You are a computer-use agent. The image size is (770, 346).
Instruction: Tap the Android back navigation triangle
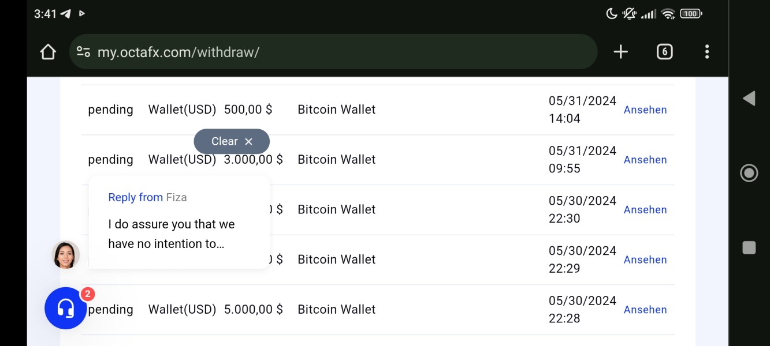[749, 99]
